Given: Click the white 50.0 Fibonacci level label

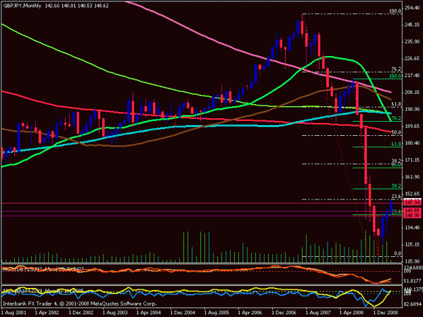Looking at the screenshot, I should tap(397, 132).
